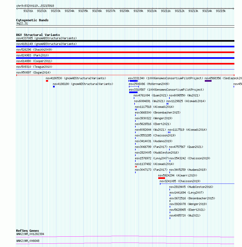Click nsv6082644 (Wu2021) label

pos(150,130)
